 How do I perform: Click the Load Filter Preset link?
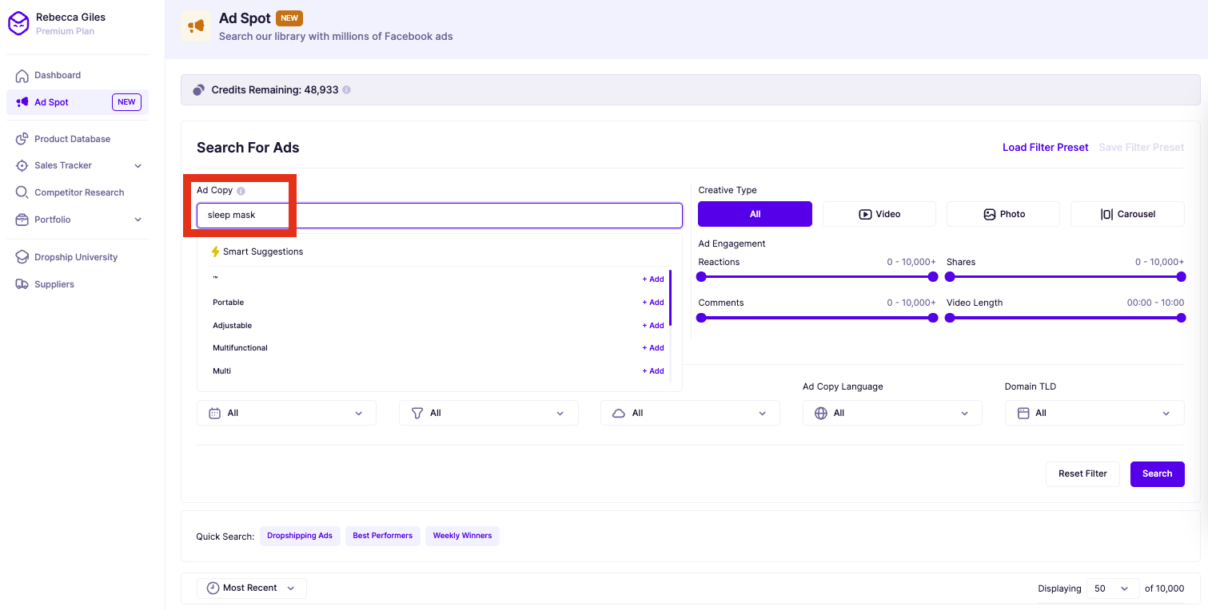click(x=1045, y=147)
